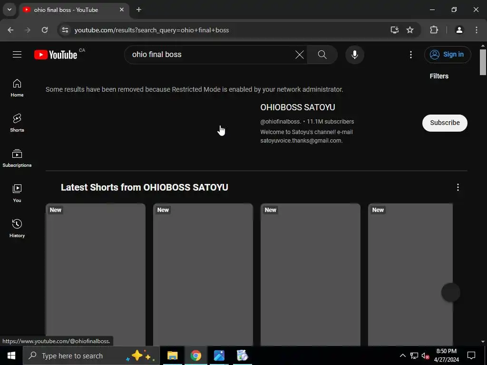Open a new browser tab with plus icon
The width and height of the screenshot is (487, 365).
tap(139, 10)
